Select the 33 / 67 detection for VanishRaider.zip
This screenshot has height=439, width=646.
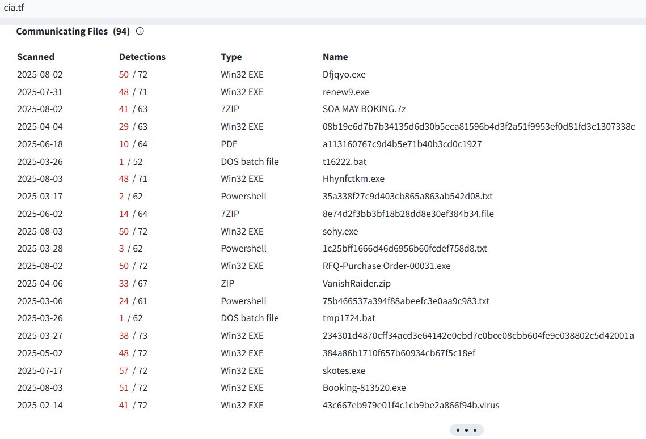133,283
